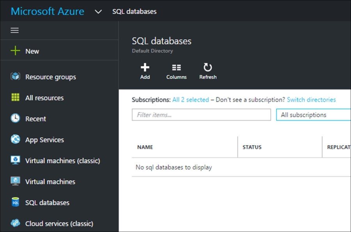
Task: Click the green plus New icon
Action: point(15,51)
